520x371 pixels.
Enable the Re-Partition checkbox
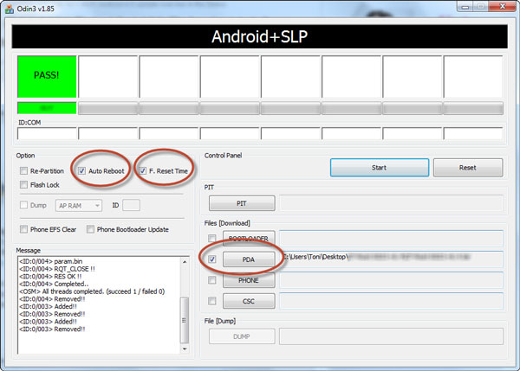point(23,171)
